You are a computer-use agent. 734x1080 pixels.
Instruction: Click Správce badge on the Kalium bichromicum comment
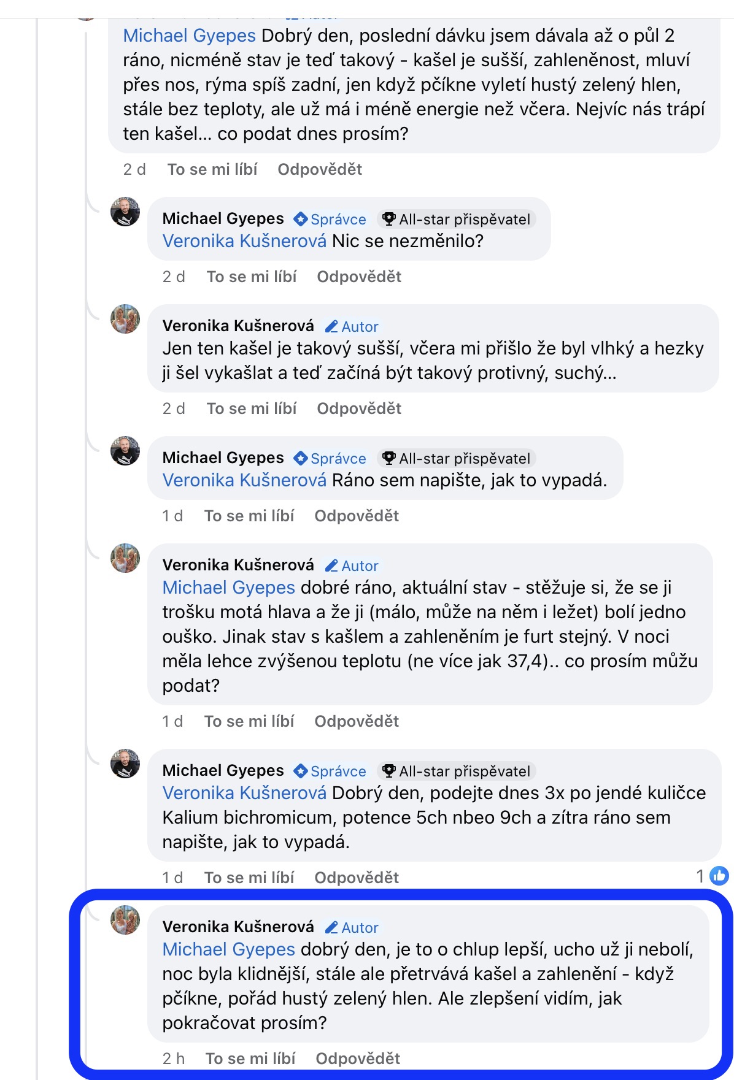330,771
